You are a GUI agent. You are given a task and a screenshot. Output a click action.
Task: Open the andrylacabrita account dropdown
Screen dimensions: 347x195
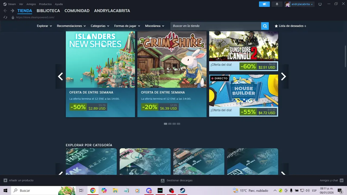(x=302, y=4)
